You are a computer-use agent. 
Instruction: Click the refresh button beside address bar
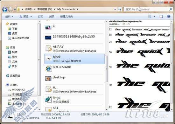120,9
